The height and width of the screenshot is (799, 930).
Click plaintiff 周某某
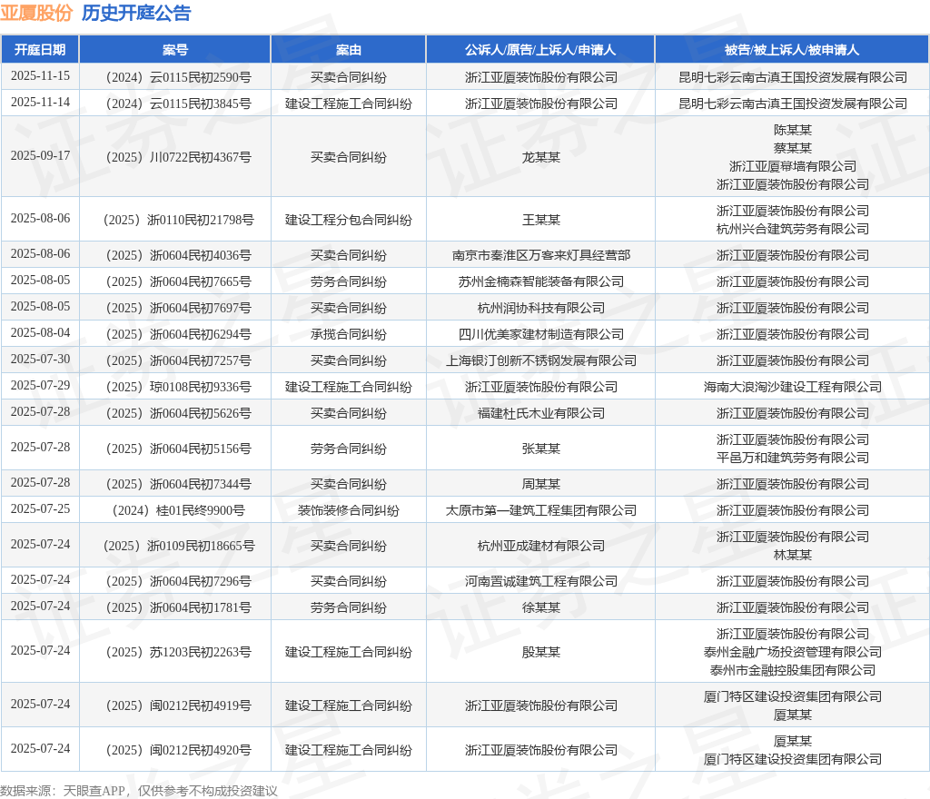tap(540, 484)
